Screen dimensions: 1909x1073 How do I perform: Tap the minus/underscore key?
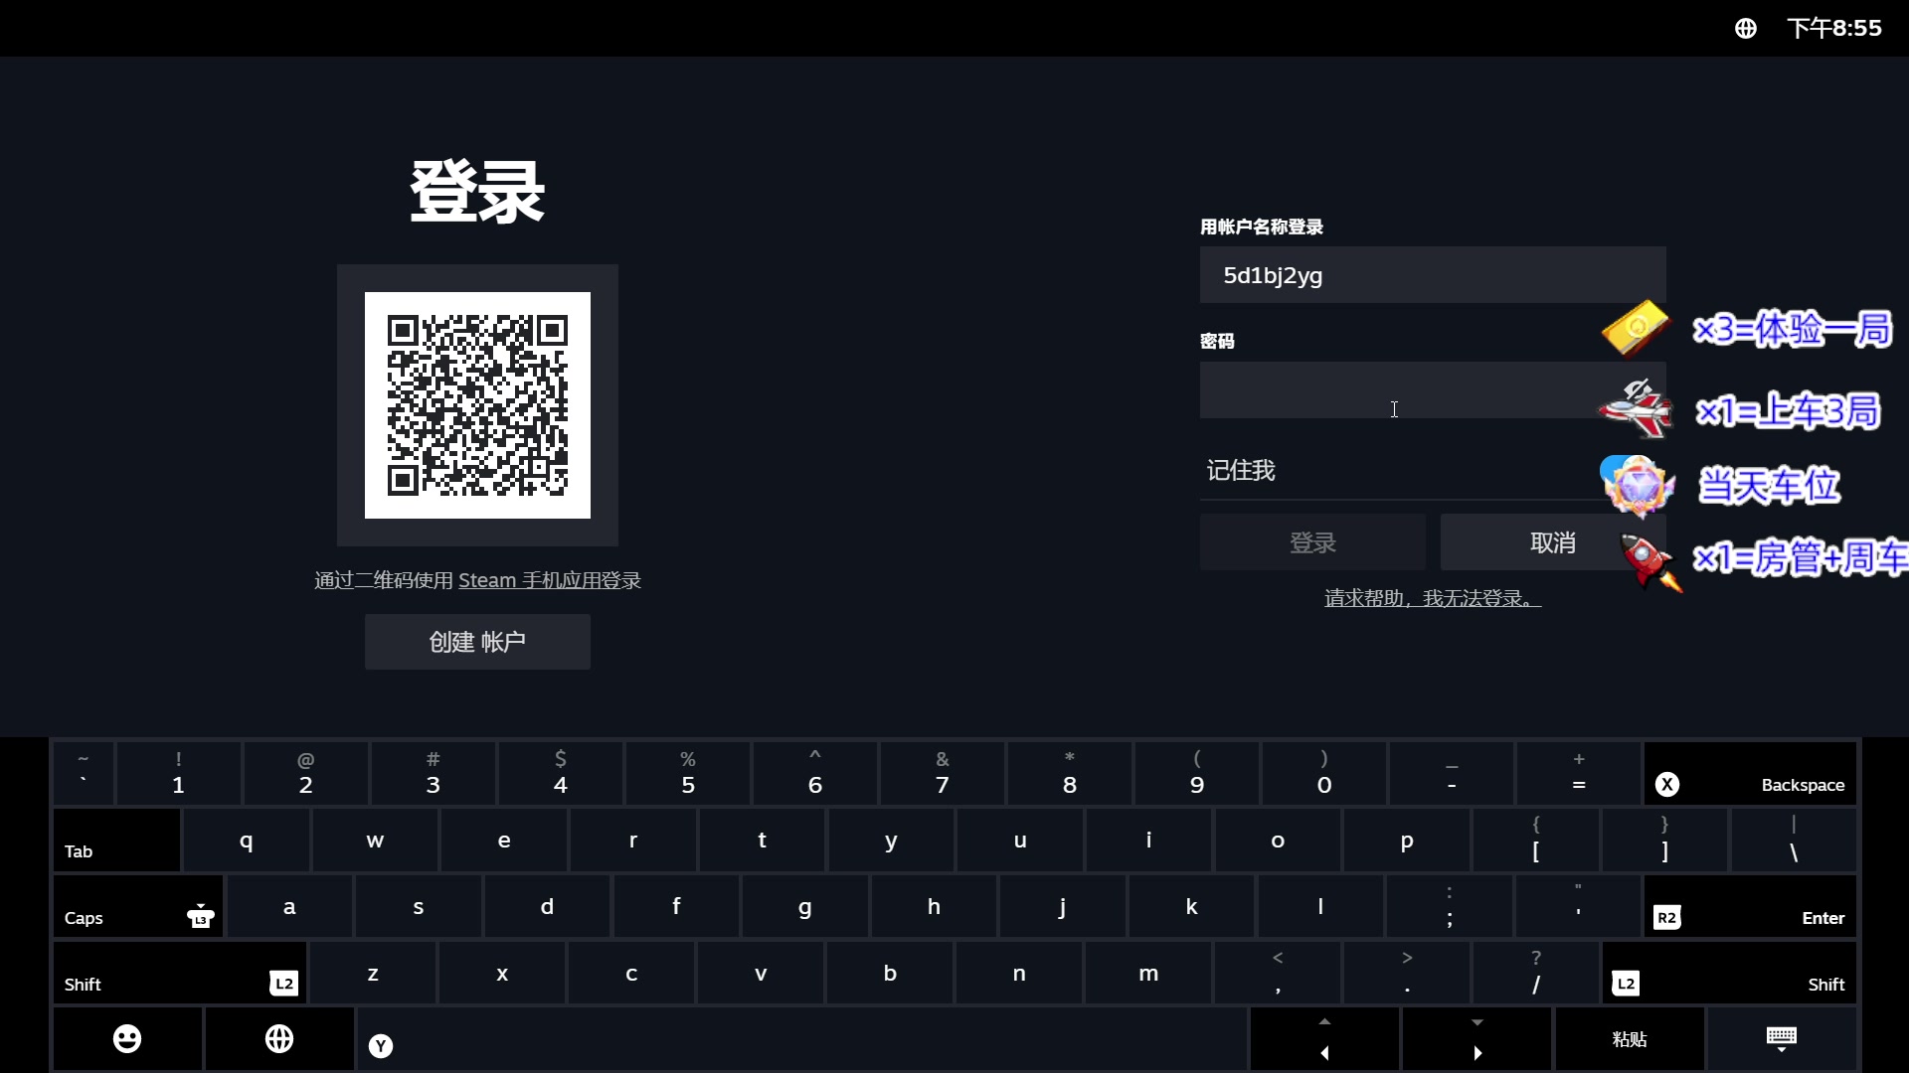[x=1452, y=774]
